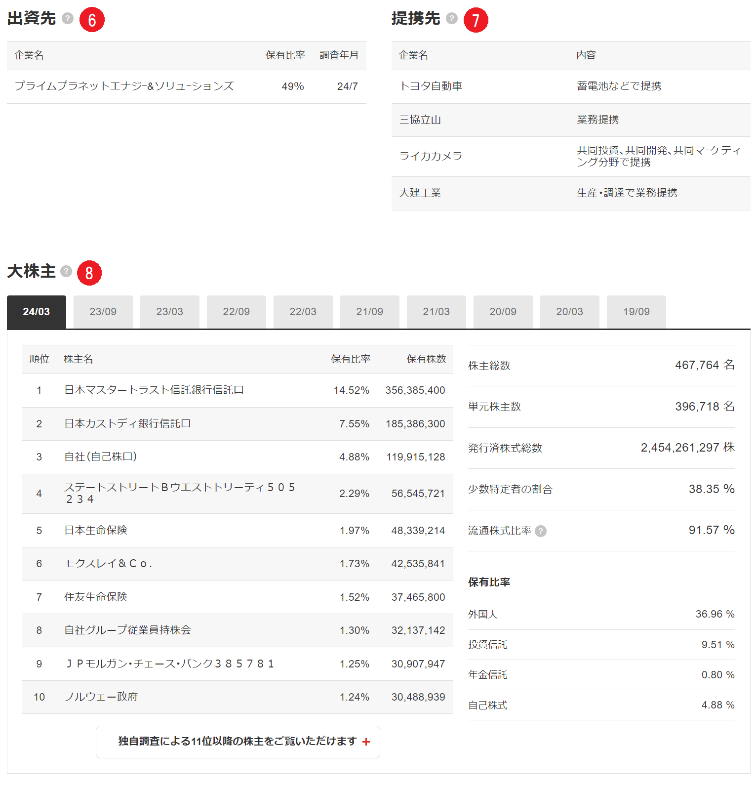The height and width of the screenshot is (789, 755).
Task: Click ライカカメラ partner name
Action: point(431,156)
